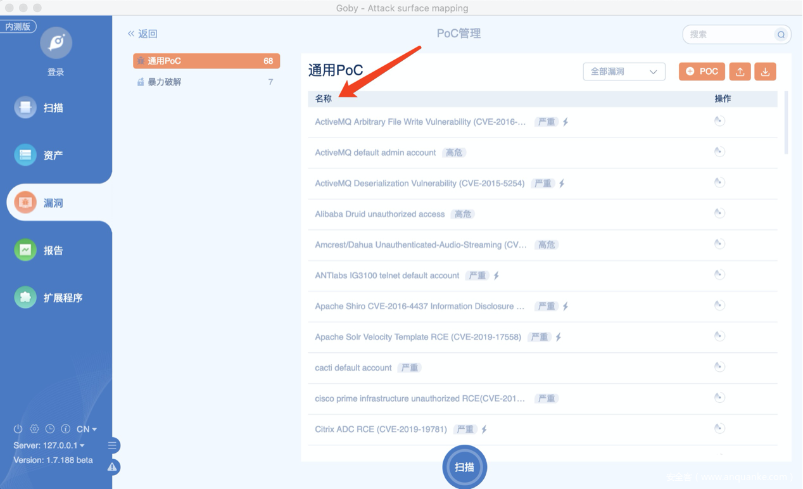Screen dimensions: 803x489
Task: Click 高危 tag on ActiveMQ default admin account
Action: pyautogui.click(x=454, y=153)
